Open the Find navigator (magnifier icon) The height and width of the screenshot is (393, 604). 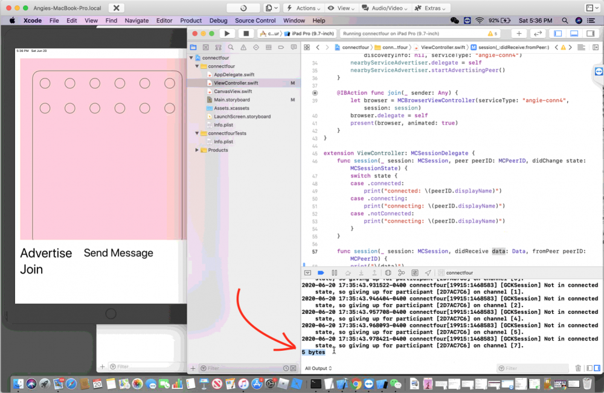[x=230, y=47]
